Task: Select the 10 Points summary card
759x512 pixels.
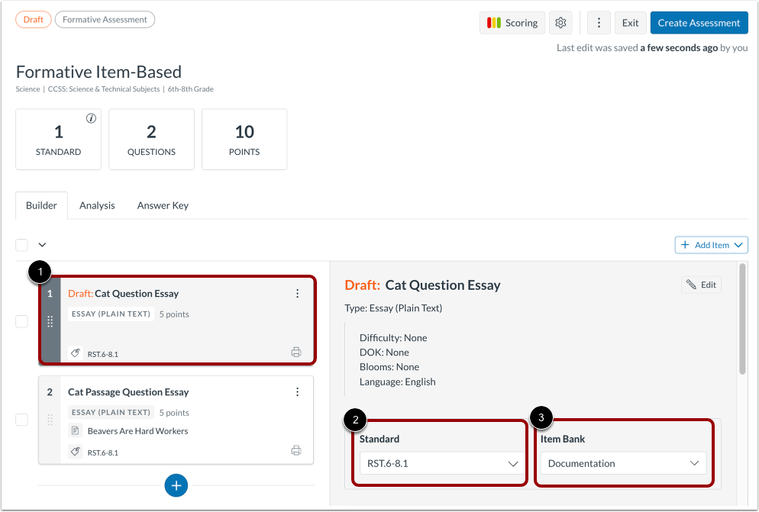Action: [x=244, y=140]
